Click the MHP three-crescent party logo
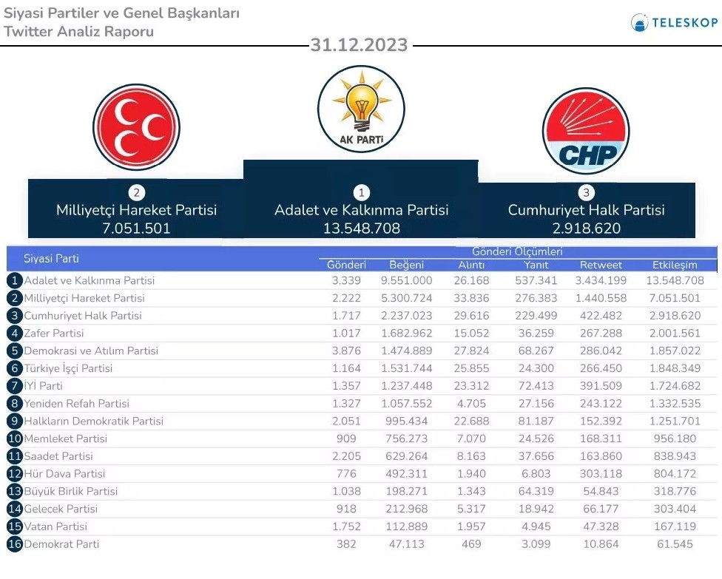Image resolution: width=722 pixels, height=579 pixels. coord(136,127)
